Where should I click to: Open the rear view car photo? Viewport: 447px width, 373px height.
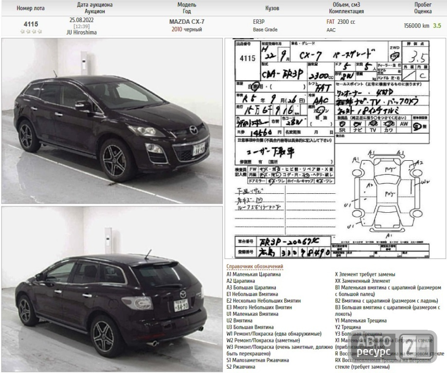(112, 289)
